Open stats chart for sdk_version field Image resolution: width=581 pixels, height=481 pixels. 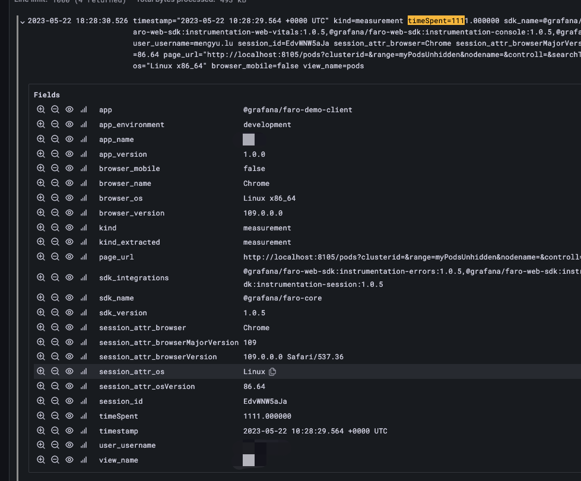coord(83,312)
